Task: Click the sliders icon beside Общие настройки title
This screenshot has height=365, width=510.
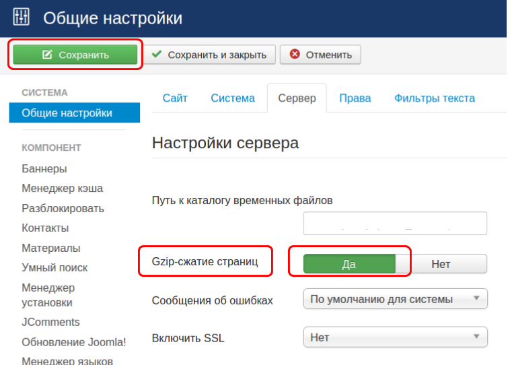Action: click(x=20, y=18)
